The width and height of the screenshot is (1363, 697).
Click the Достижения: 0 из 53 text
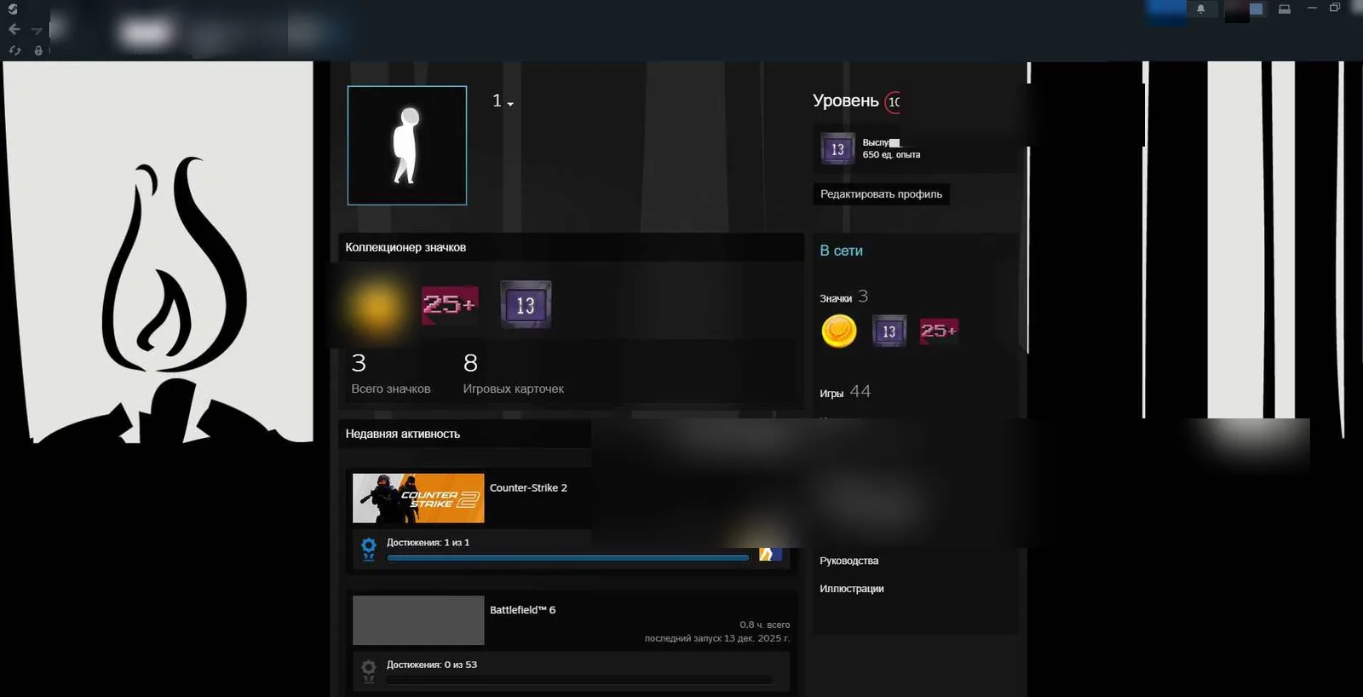pos(432,665)
